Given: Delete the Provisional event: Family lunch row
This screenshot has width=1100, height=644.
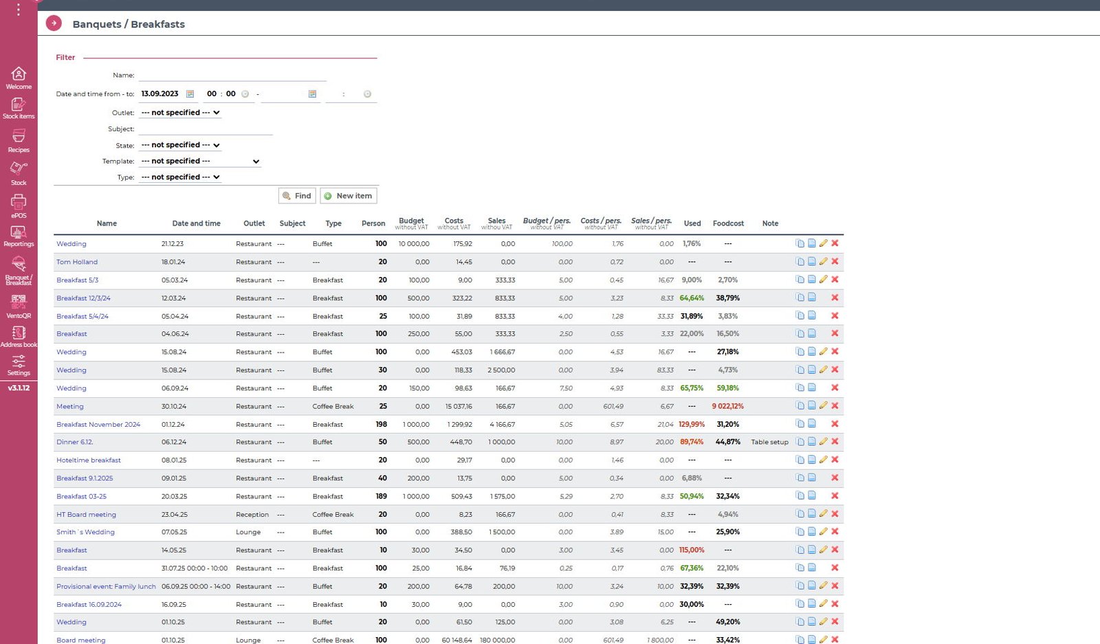Looking at the screenshot, I should [x=835, y=586].
